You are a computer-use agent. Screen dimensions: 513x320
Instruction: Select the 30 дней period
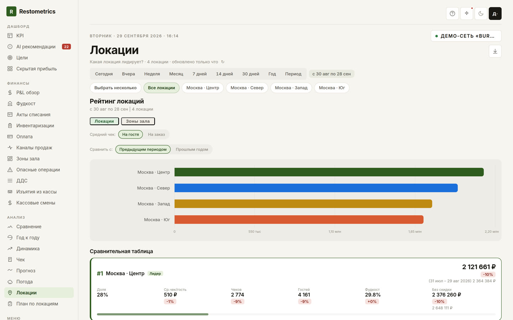point(251,74)
